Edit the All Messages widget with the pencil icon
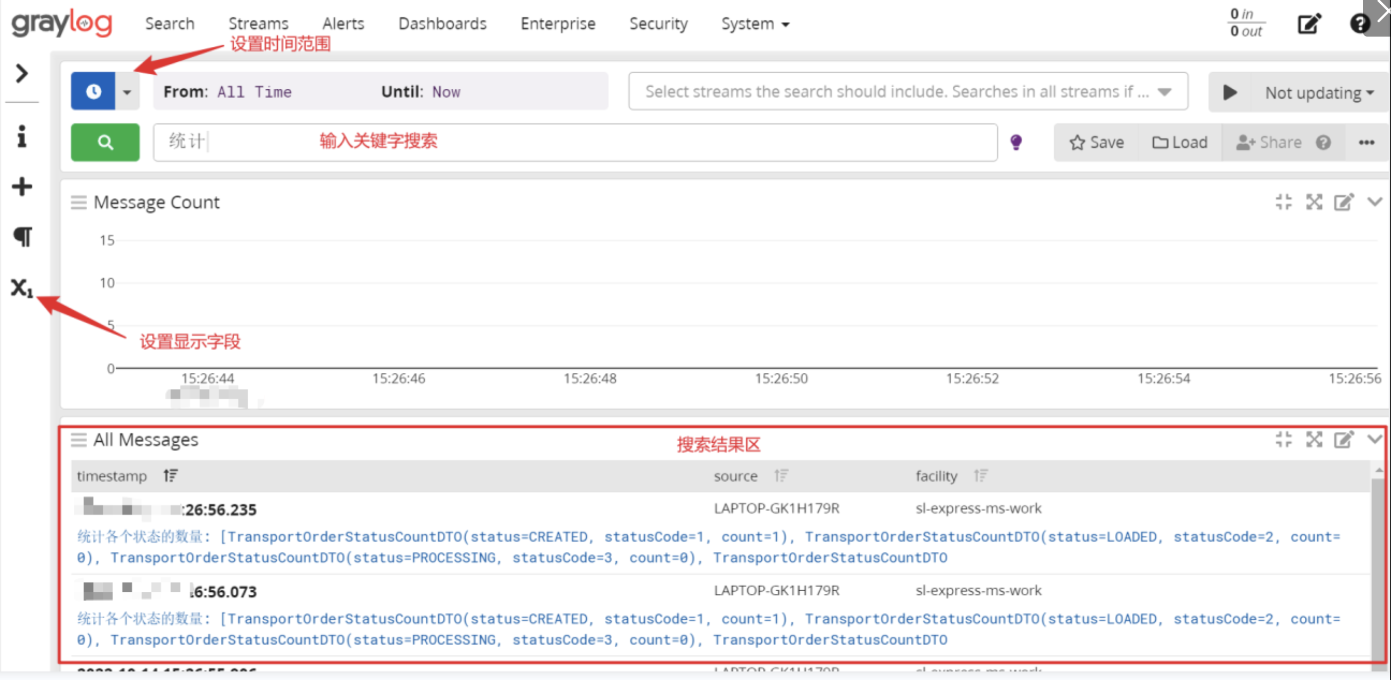1391x680 pixels. click(1344, 440)
